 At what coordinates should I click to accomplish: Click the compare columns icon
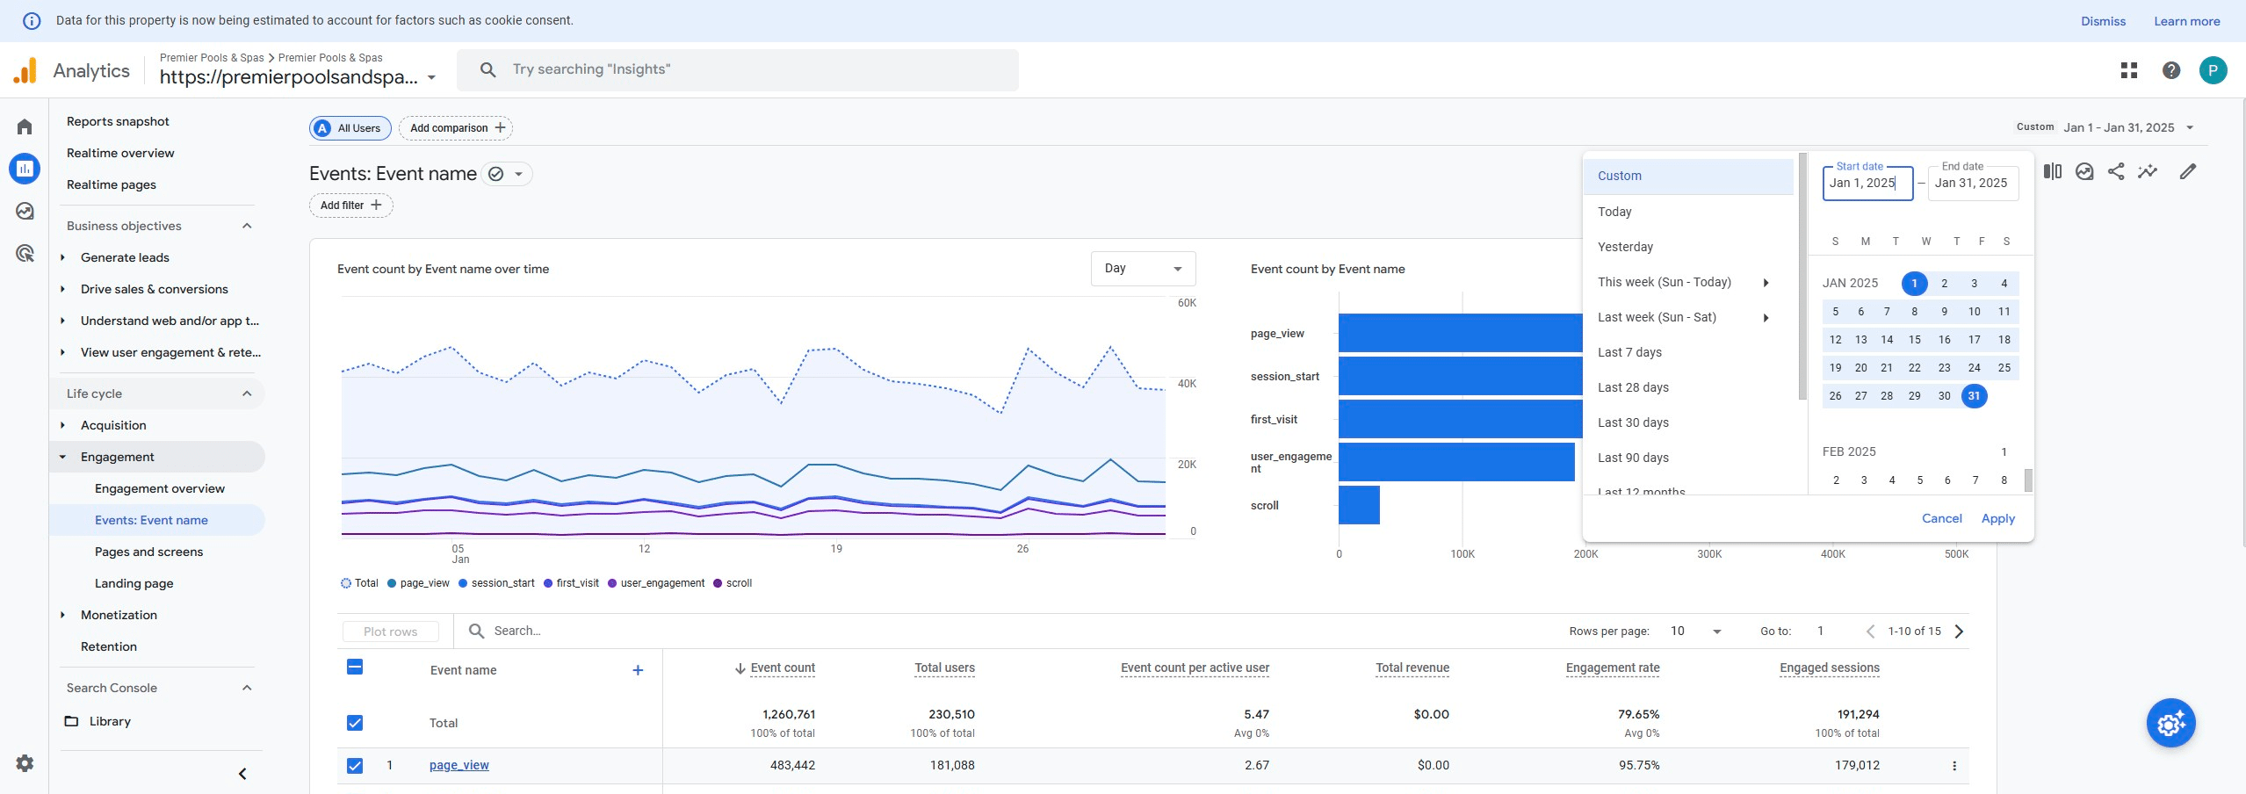point(2053,172)
